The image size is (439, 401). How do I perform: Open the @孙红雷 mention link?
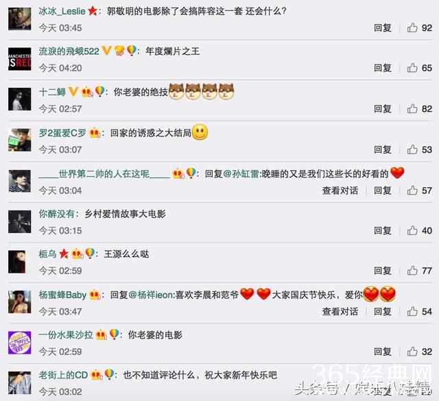[241, 174]
